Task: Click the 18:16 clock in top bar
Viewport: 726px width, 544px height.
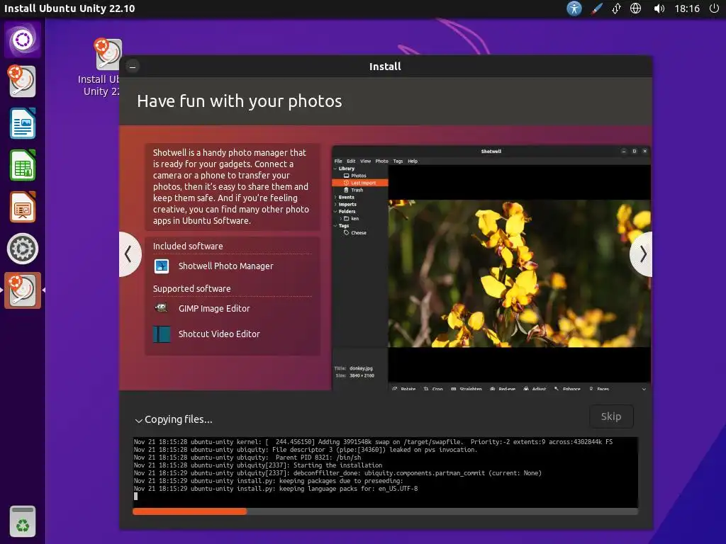Action: coord(687,8)
